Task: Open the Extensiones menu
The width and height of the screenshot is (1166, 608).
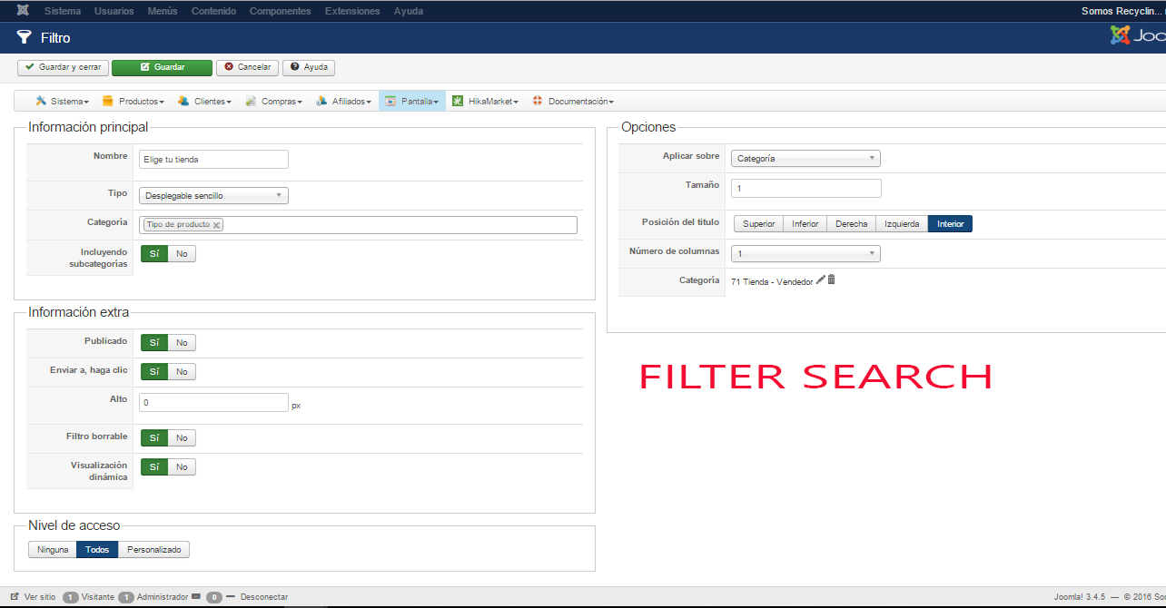Action: [x=352, y=11]
